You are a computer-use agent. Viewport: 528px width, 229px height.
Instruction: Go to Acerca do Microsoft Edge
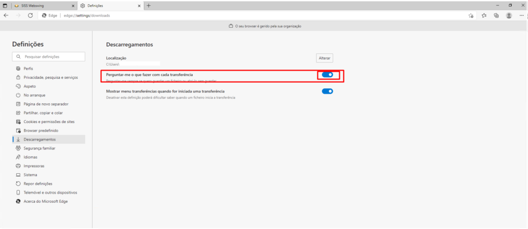point(45,202)
